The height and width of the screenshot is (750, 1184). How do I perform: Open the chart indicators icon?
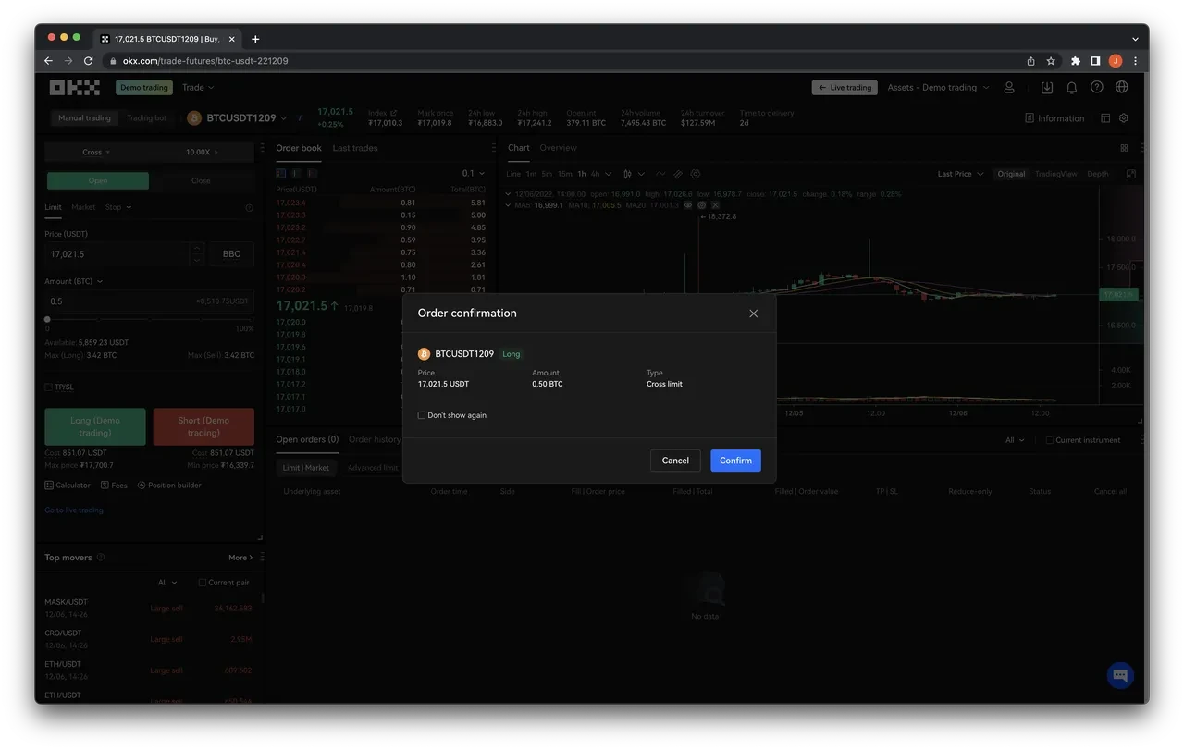point(660,174)
